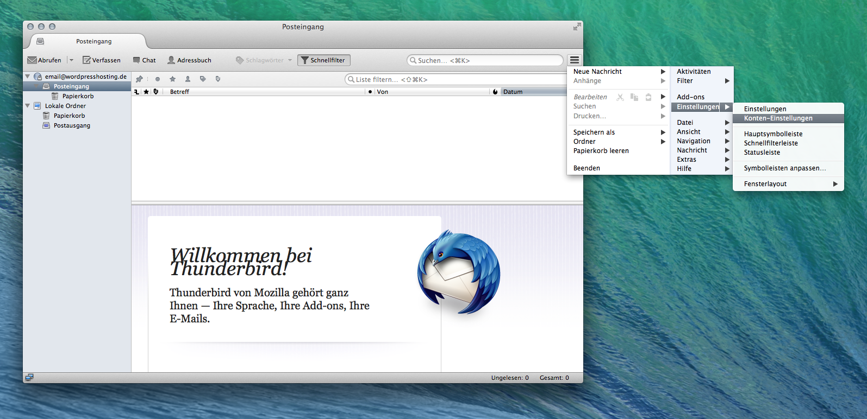Open the Abrufen dropdown arrow
The width and height of the screenshot is (867, 419).
tap(71, 60)
